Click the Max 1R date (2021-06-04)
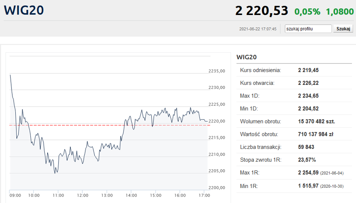 pos(332,173)
